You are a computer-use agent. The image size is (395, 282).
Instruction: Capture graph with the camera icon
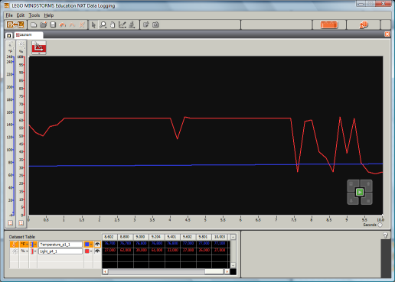155,24
